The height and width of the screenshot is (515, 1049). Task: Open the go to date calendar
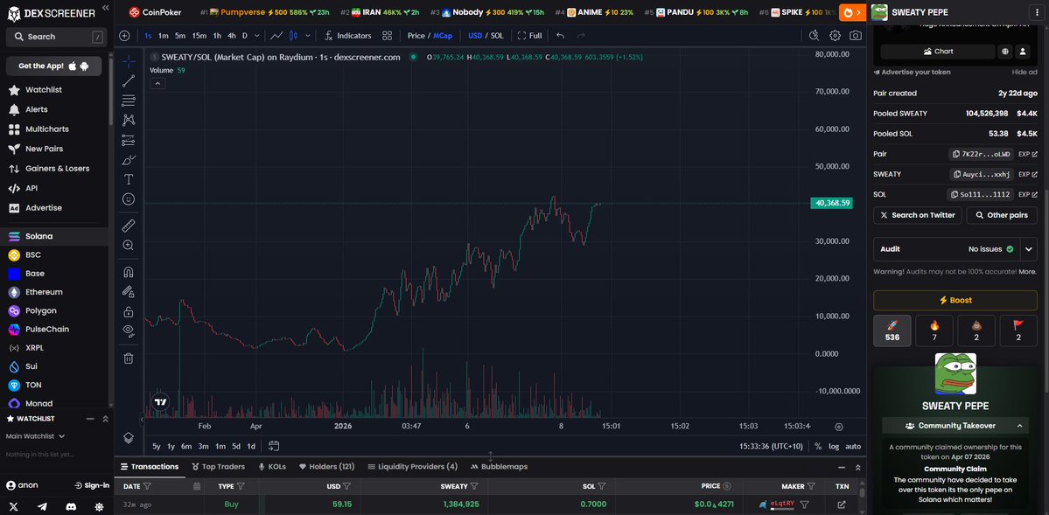[x=274, y=445]
